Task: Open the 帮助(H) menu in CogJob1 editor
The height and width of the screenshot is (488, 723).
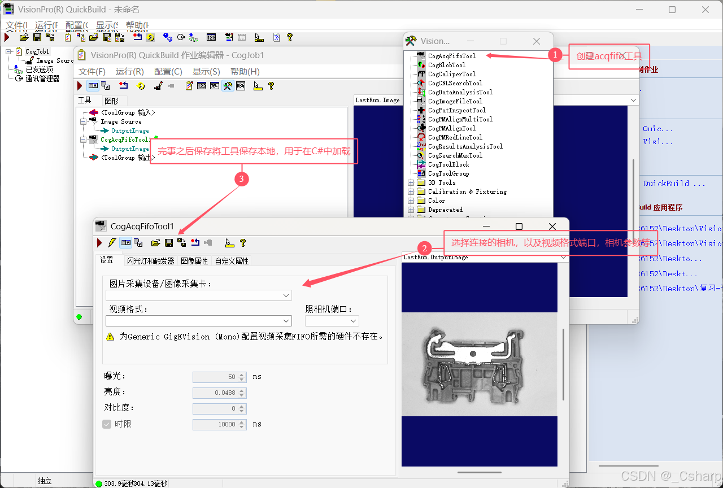Action: click(x=245, y=72)
